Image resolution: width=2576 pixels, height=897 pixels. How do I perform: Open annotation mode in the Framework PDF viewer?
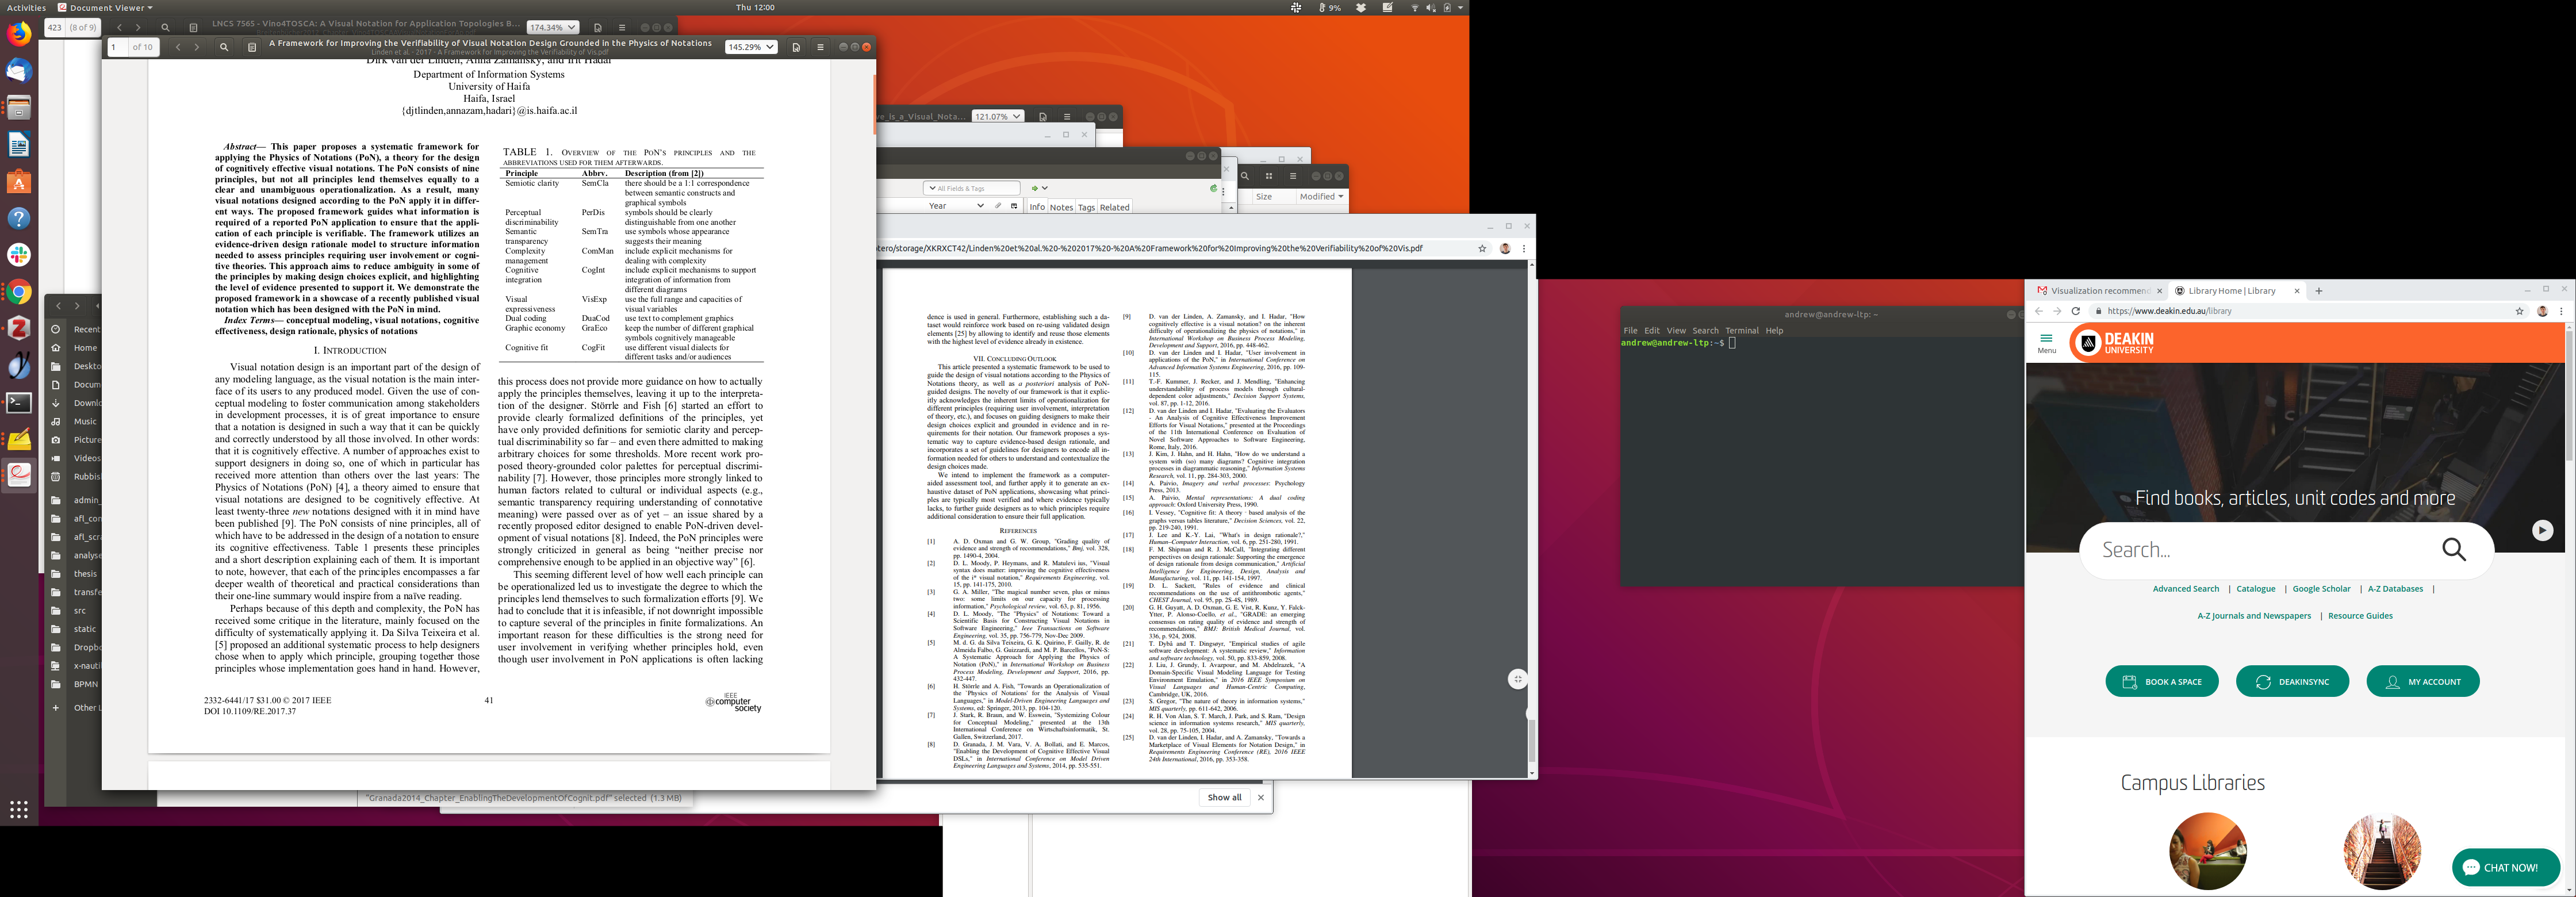coord(796,47)
